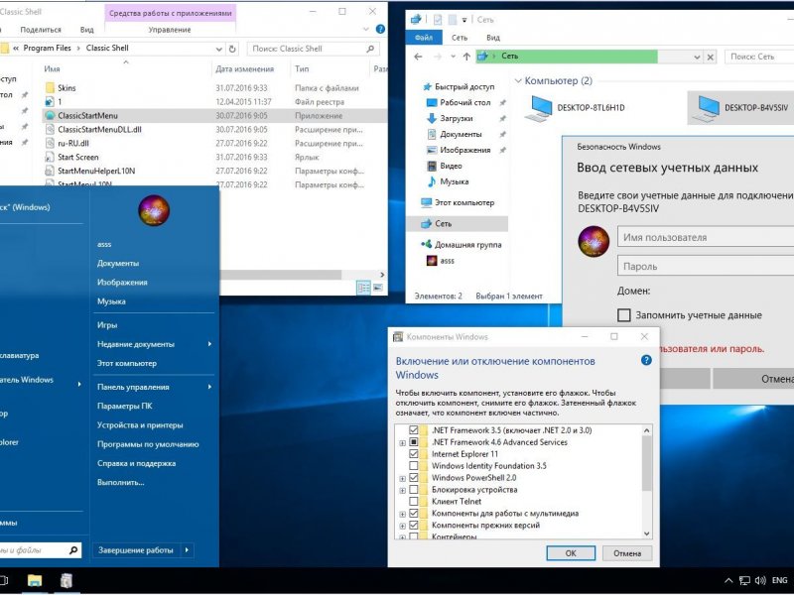
Task: Toggle Internet Explorer 11 checkbox
Action: (414, 454)
